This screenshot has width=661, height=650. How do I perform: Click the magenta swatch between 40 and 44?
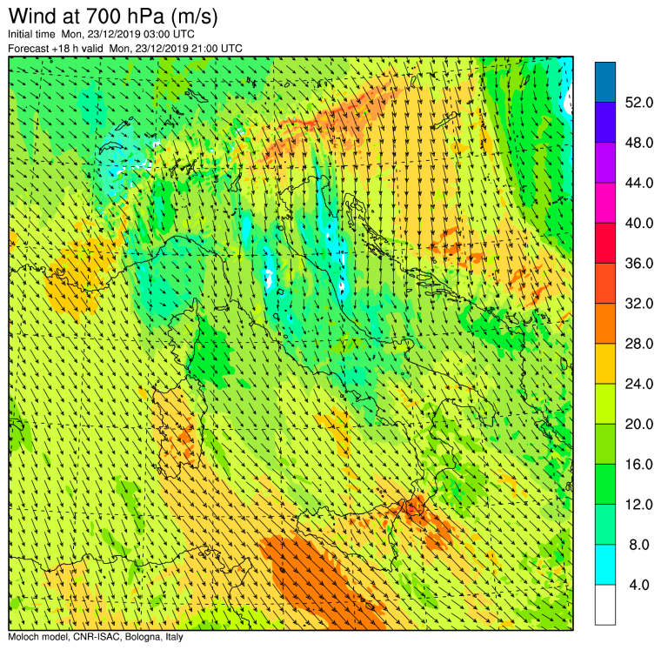605,203
